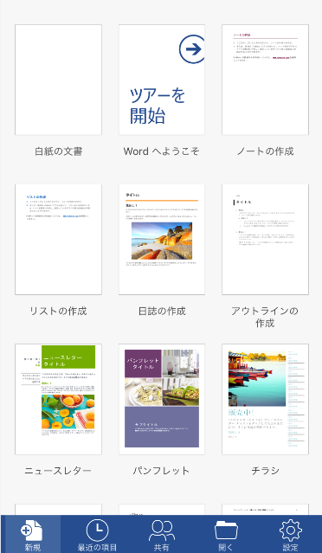The width and height of the screenshot is (322, 553).
Task: Create a blank document from the 白紙の文書 thumbnail
Action: coord(58,80)
